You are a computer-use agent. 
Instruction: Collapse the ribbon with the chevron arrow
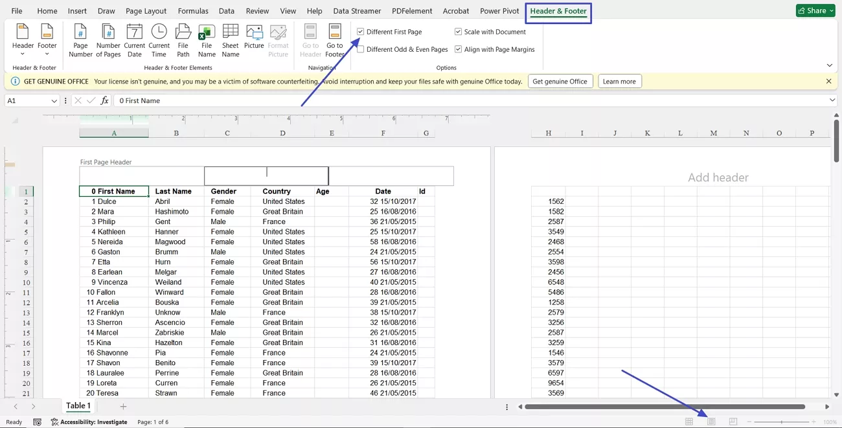pyautogui.click(x=829, y=65)
